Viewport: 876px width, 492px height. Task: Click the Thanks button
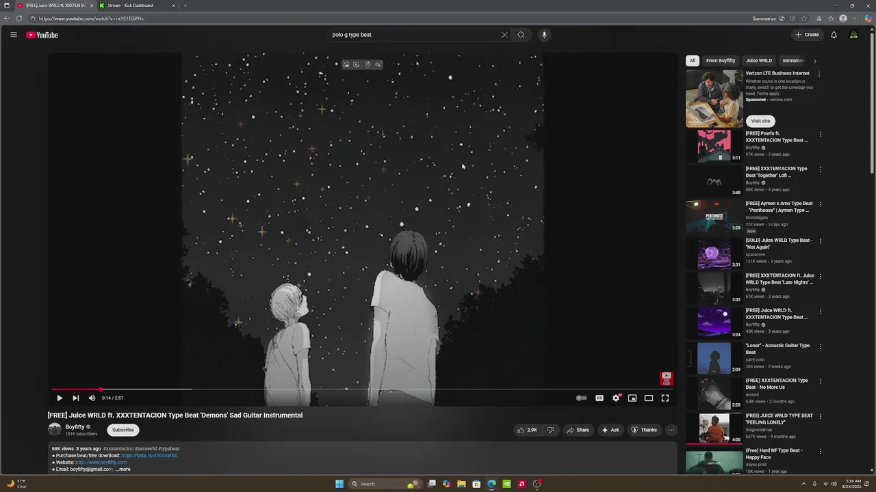644,430
